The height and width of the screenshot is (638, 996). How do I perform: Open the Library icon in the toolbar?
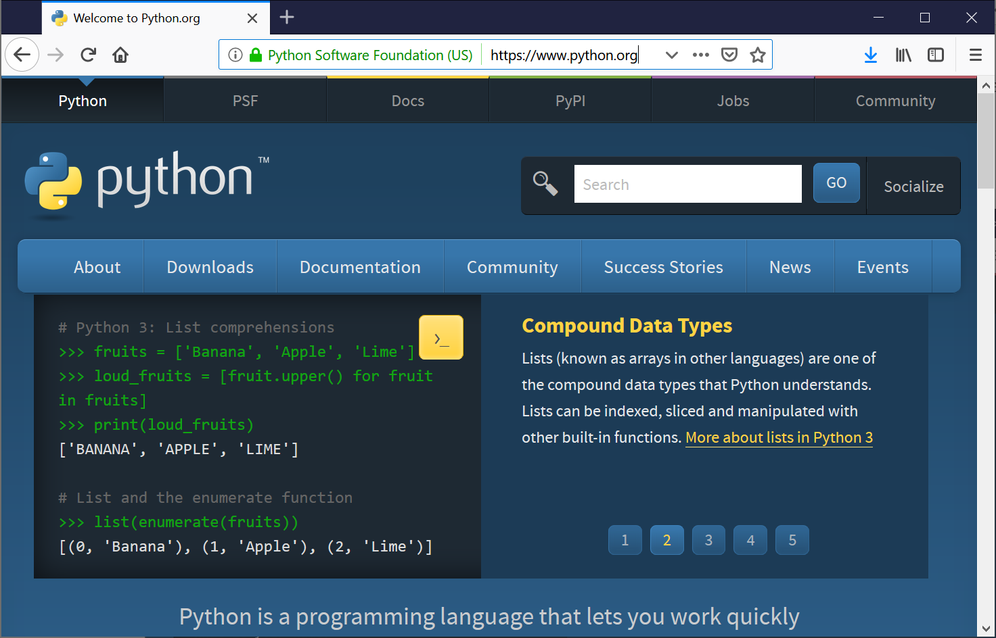tap(903, 55)
